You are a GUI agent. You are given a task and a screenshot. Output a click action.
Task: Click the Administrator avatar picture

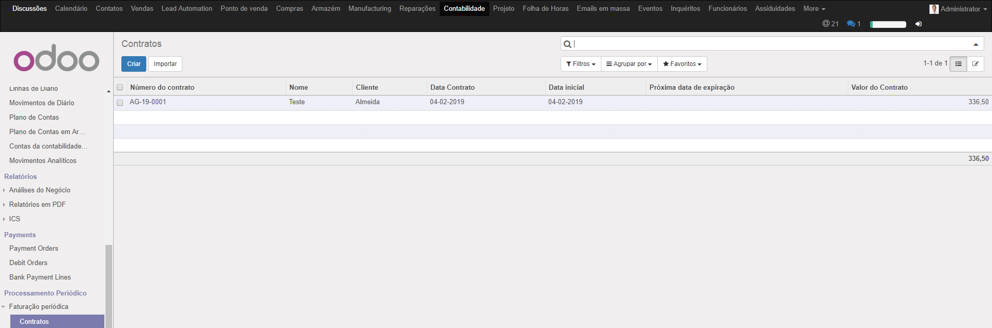click(x=934, y=9)
